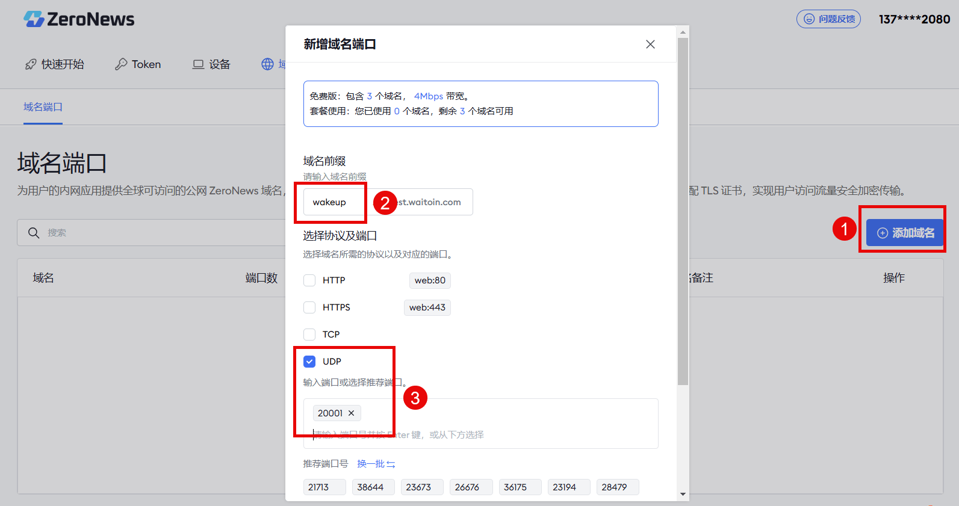
Task: Go to 快速开始 menu item
Action: (x=54, y=64)
